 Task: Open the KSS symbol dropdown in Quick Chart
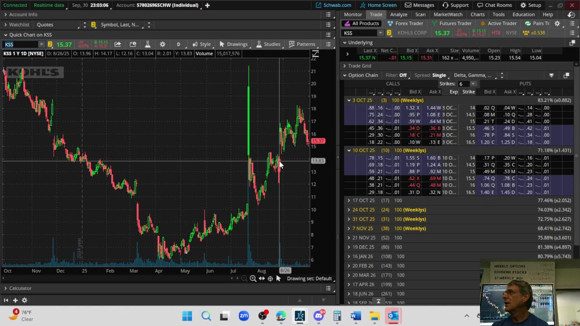coord(41,44)
